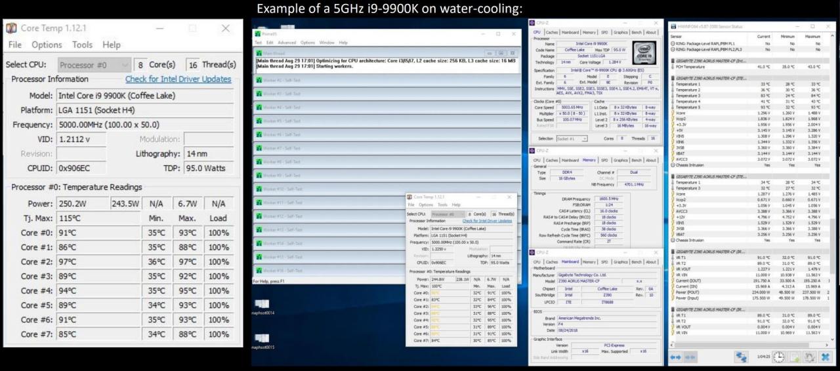Click the Prime95 title bar app icon
The image size is (840, 371).
pos(258,33)
